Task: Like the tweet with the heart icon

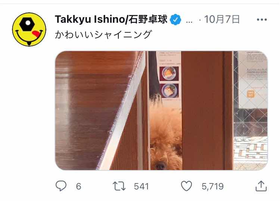Action: [x=186, y=186]
